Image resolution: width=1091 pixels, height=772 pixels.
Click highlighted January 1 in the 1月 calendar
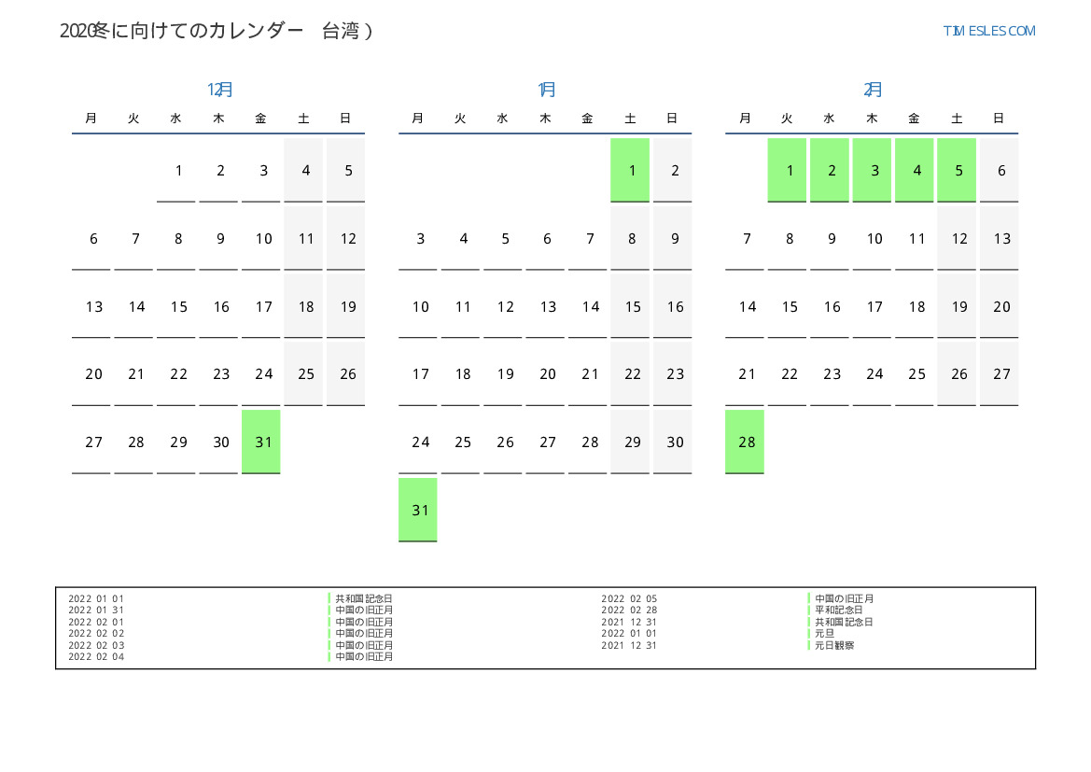pos(630,171)
